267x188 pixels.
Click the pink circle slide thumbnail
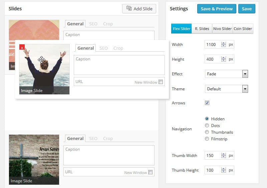click(x=34, y=30)
